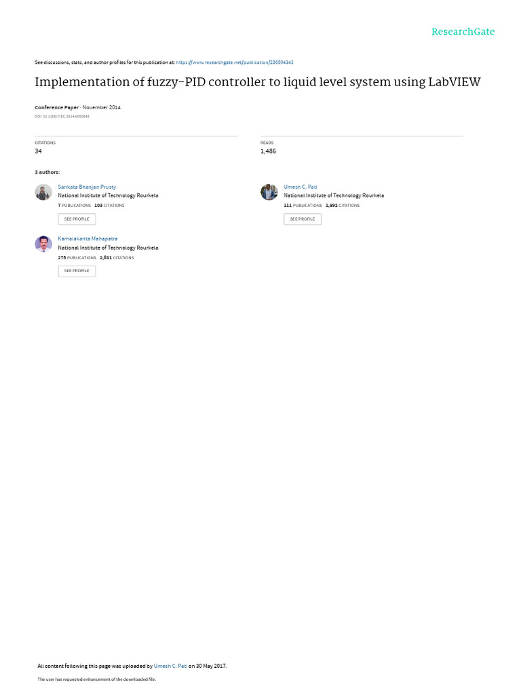Screen dimensions: 521x695
Task: Click the fuzzy-PID controller paper title
Action: 257,82
